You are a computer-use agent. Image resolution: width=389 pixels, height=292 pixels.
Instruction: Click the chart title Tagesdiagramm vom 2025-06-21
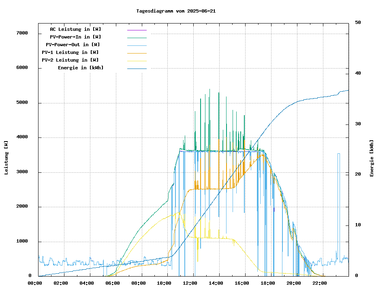(x=176, y=11)
